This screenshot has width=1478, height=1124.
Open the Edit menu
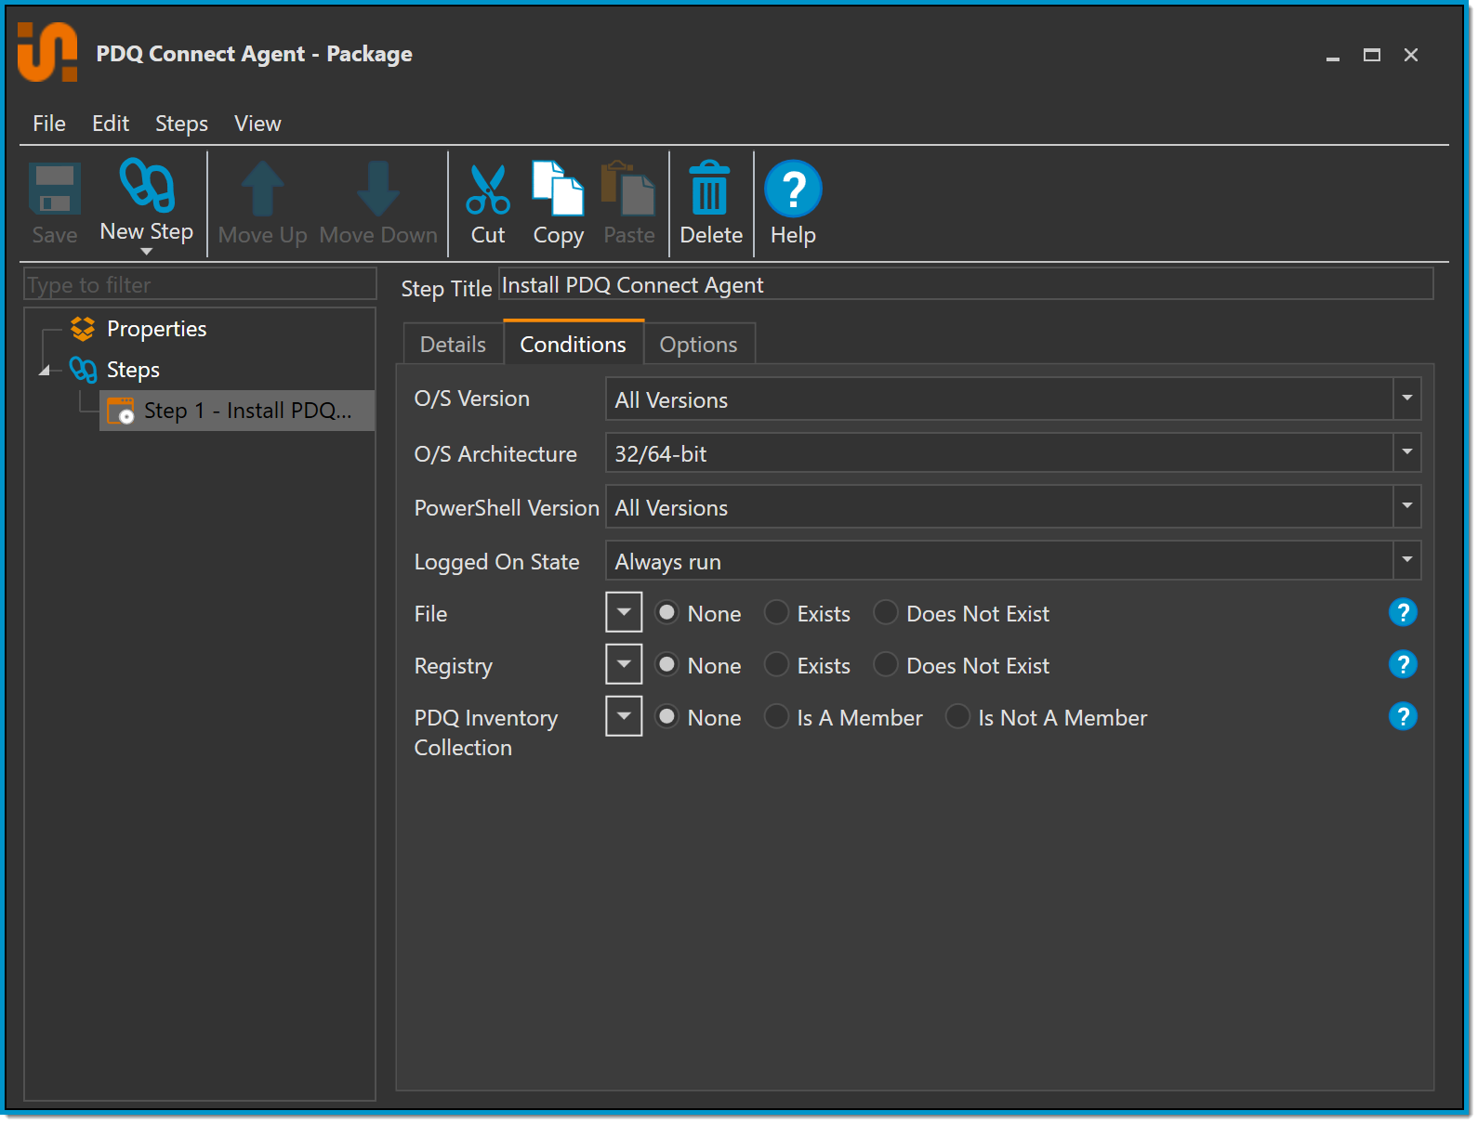click(111, 124)
